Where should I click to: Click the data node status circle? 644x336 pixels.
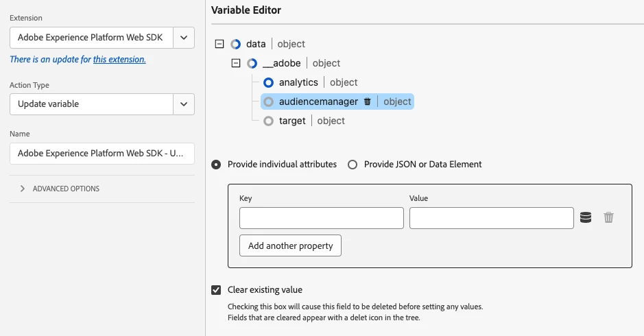(x=235, y=44)
